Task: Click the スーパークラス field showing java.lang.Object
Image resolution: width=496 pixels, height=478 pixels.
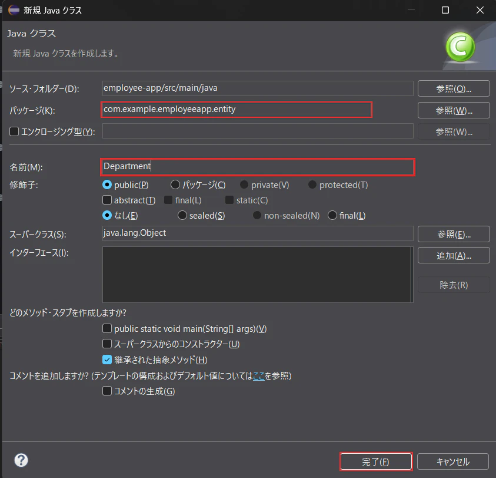Action: [x=258, y=233]
